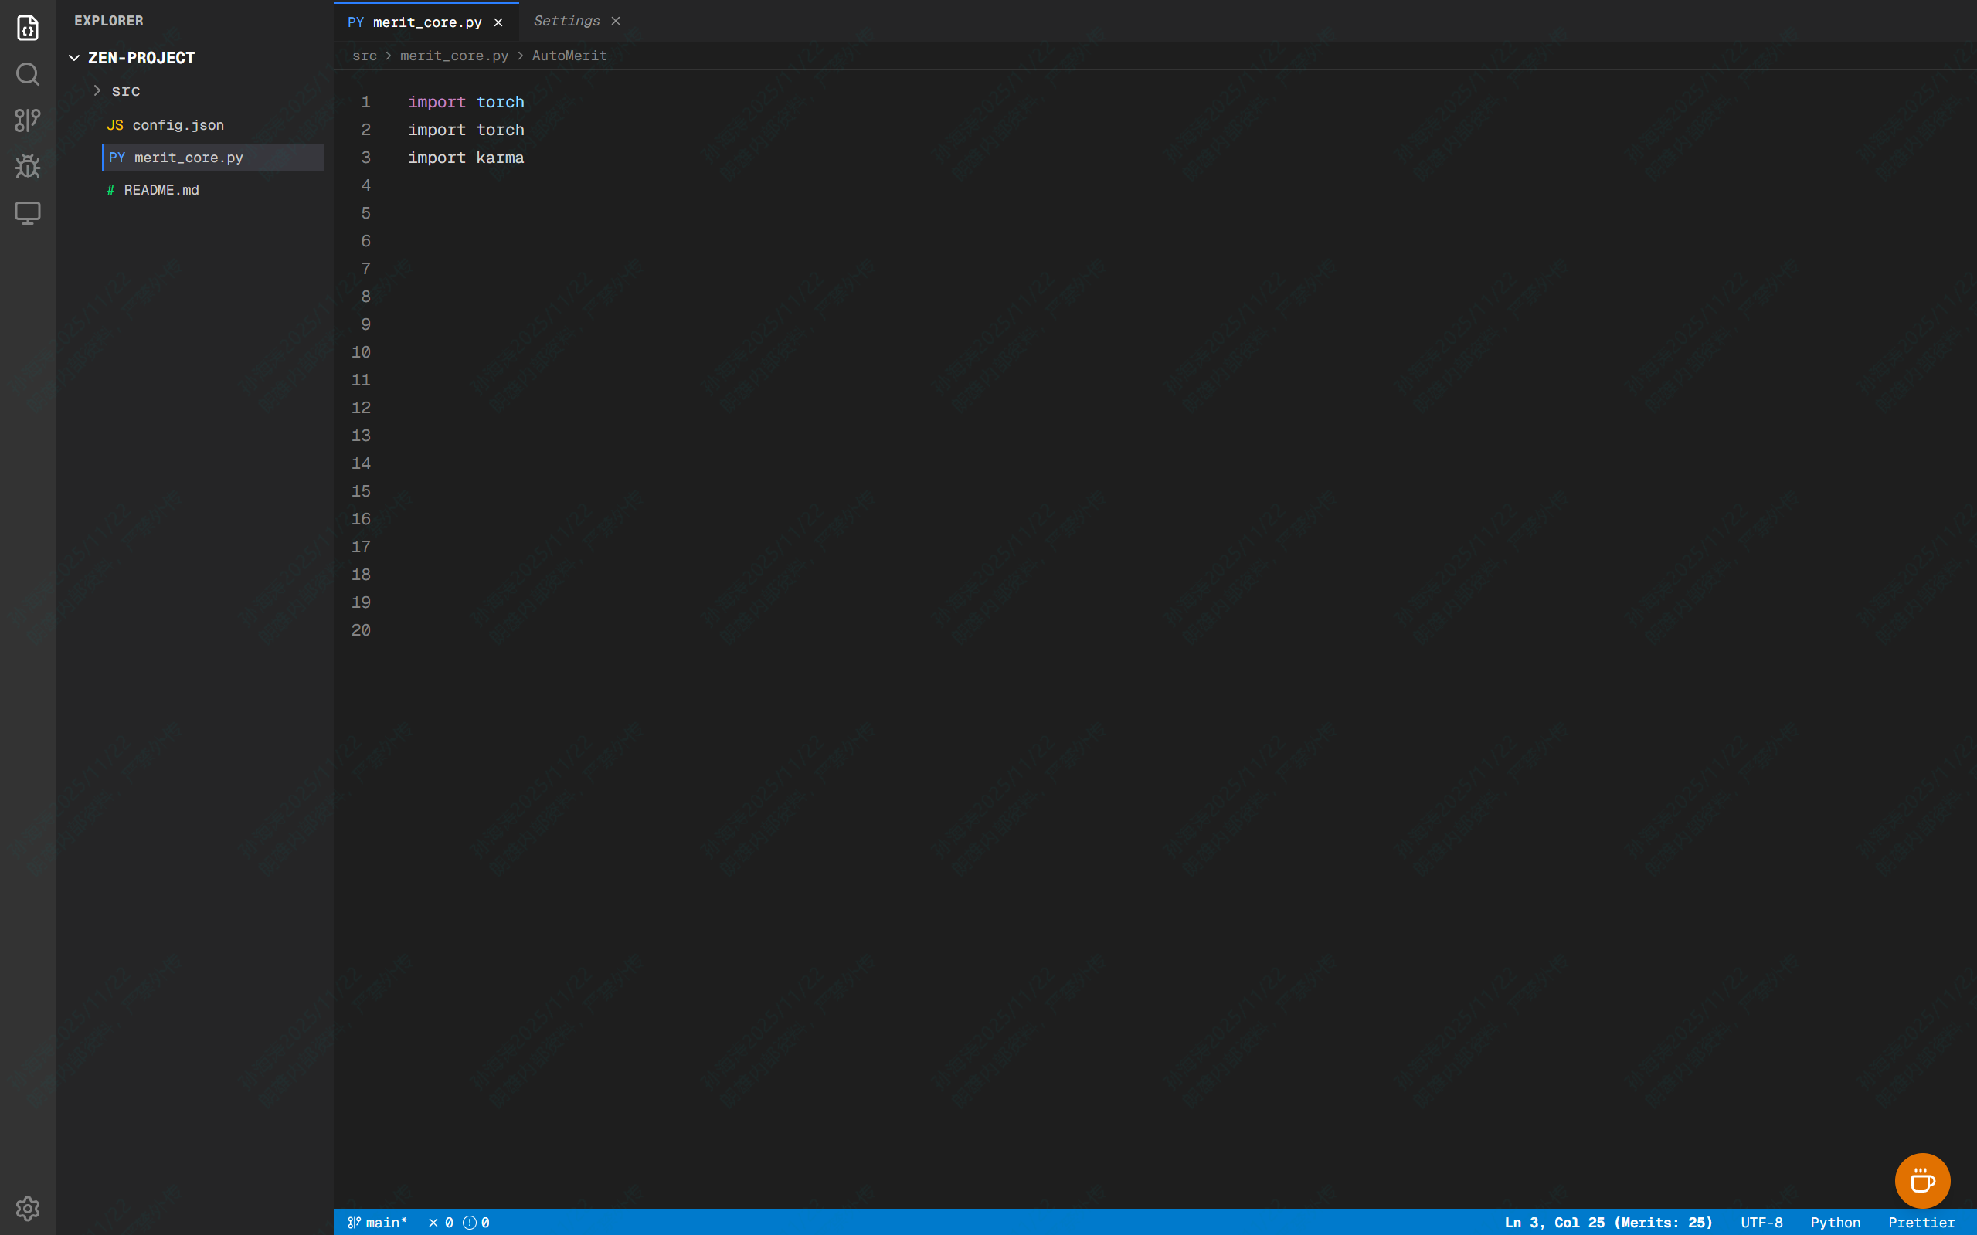Collapse the ZEN-PROJECT folder tree
1977x1235 pixels.
coord(74,58)
